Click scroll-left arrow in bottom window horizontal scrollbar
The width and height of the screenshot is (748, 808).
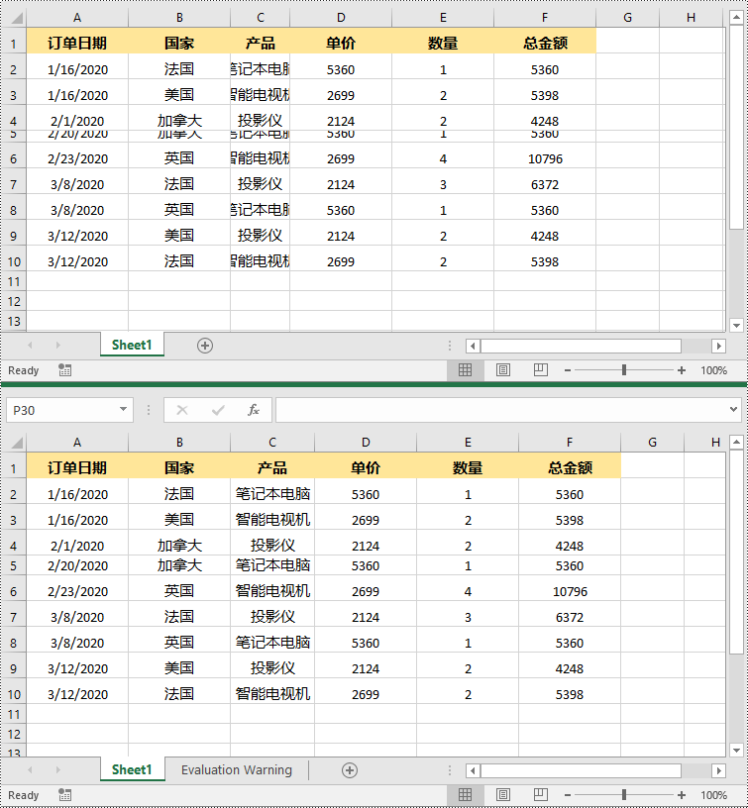pos(473,771)
